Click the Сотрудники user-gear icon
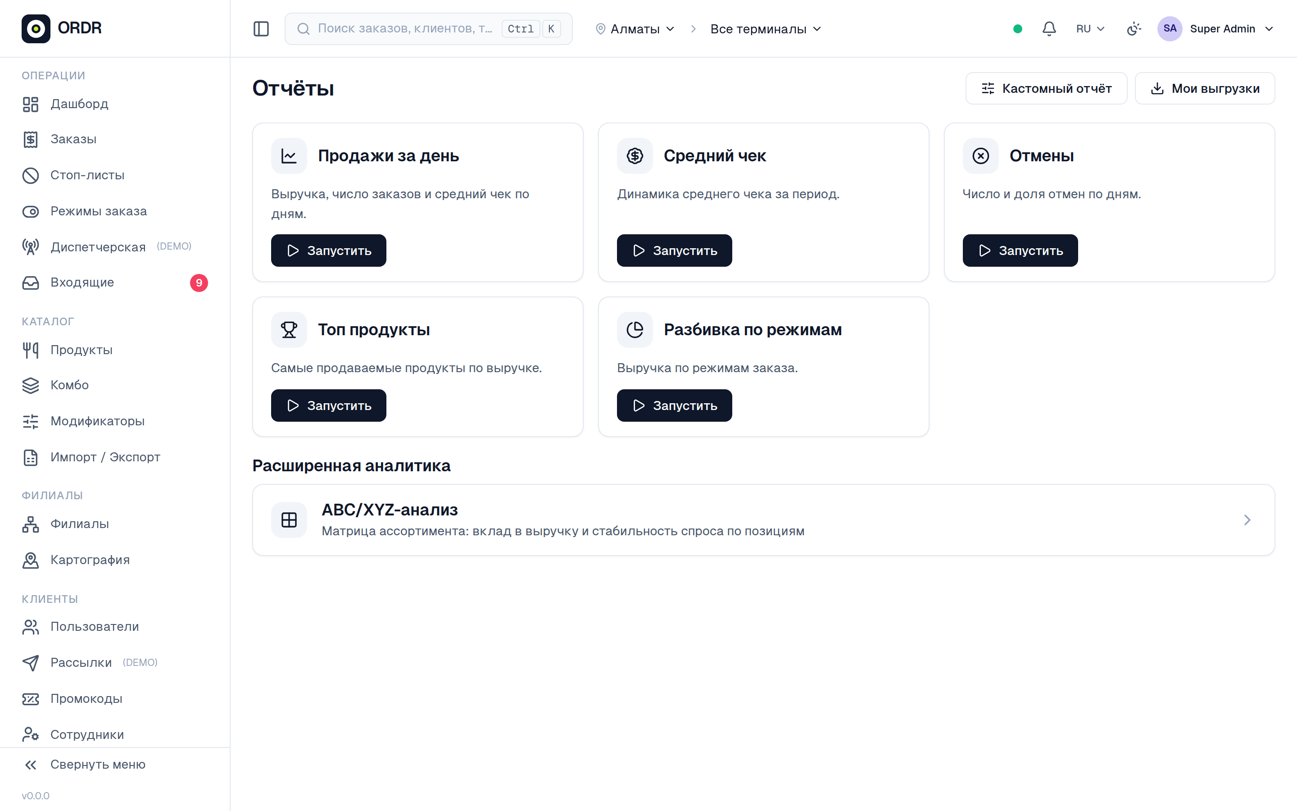 31,734
